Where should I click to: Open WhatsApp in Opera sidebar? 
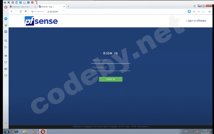[x=6, y=25]
